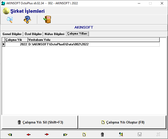
Task: Click the OctoPlus app icon in title bar
Action: [x=3, y=3]
